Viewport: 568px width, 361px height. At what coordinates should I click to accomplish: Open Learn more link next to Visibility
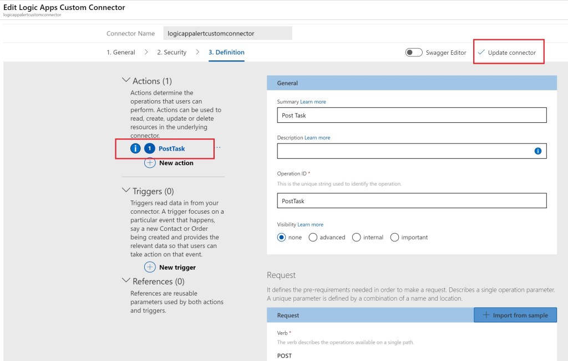[x=310, y=224]
